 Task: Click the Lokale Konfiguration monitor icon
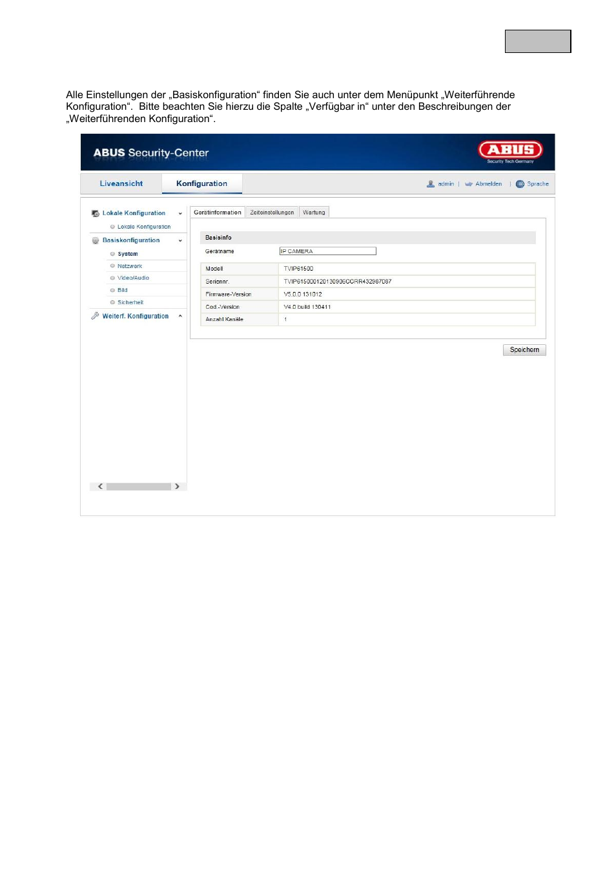pyautogui.click(x=96, y=213)
